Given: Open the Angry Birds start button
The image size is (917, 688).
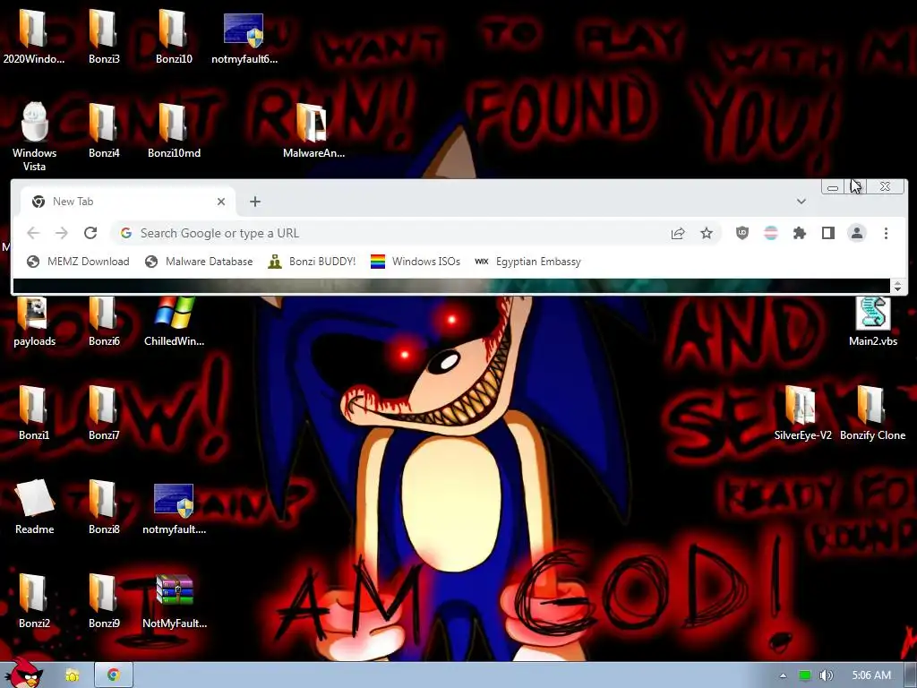Looking at the screenshot, I should click(x=23, y=674).
